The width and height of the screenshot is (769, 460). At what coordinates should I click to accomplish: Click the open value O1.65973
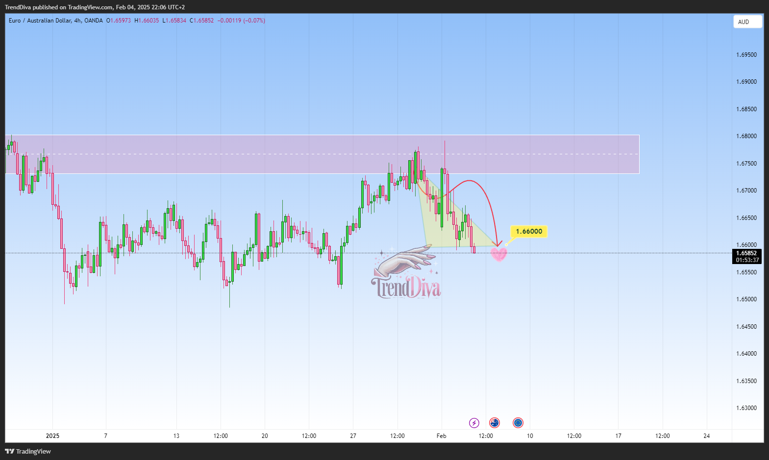tap(119, 21)
